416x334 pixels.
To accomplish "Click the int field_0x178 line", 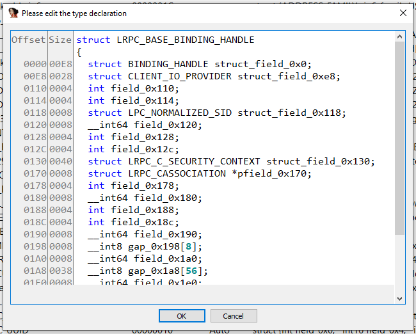I will coord(134,186).
